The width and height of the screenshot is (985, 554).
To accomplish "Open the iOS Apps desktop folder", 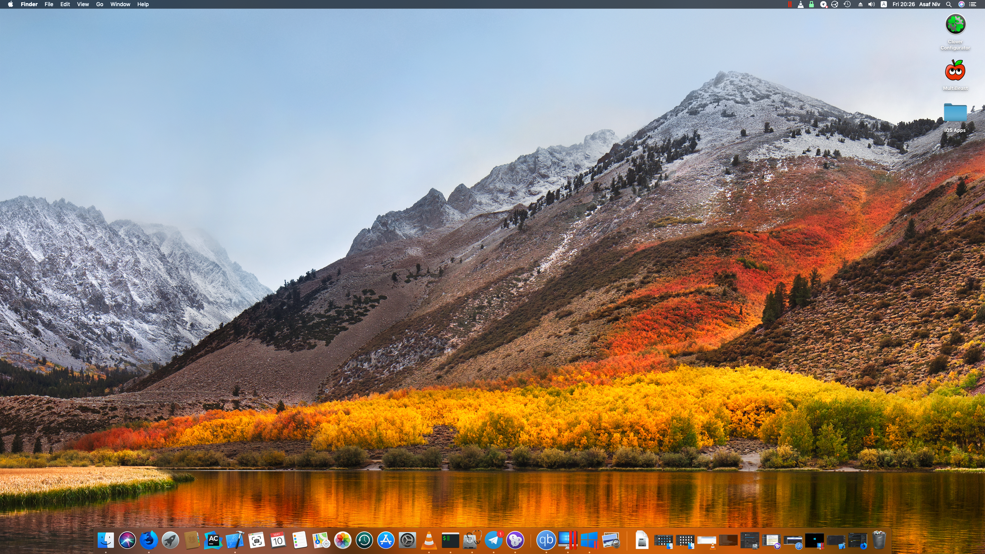I will [x=955, y=117].
